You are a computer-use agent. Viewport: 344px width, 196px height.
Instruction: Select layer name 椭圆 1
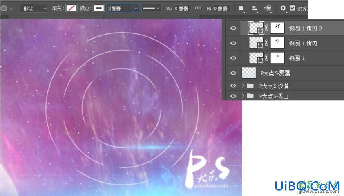pos(297,58)
